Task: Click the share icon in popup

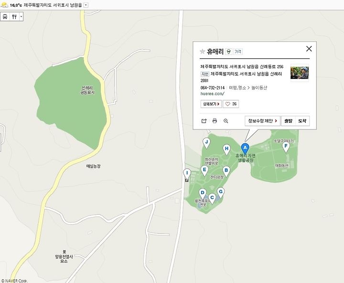Action: click(x=204, y=121)
